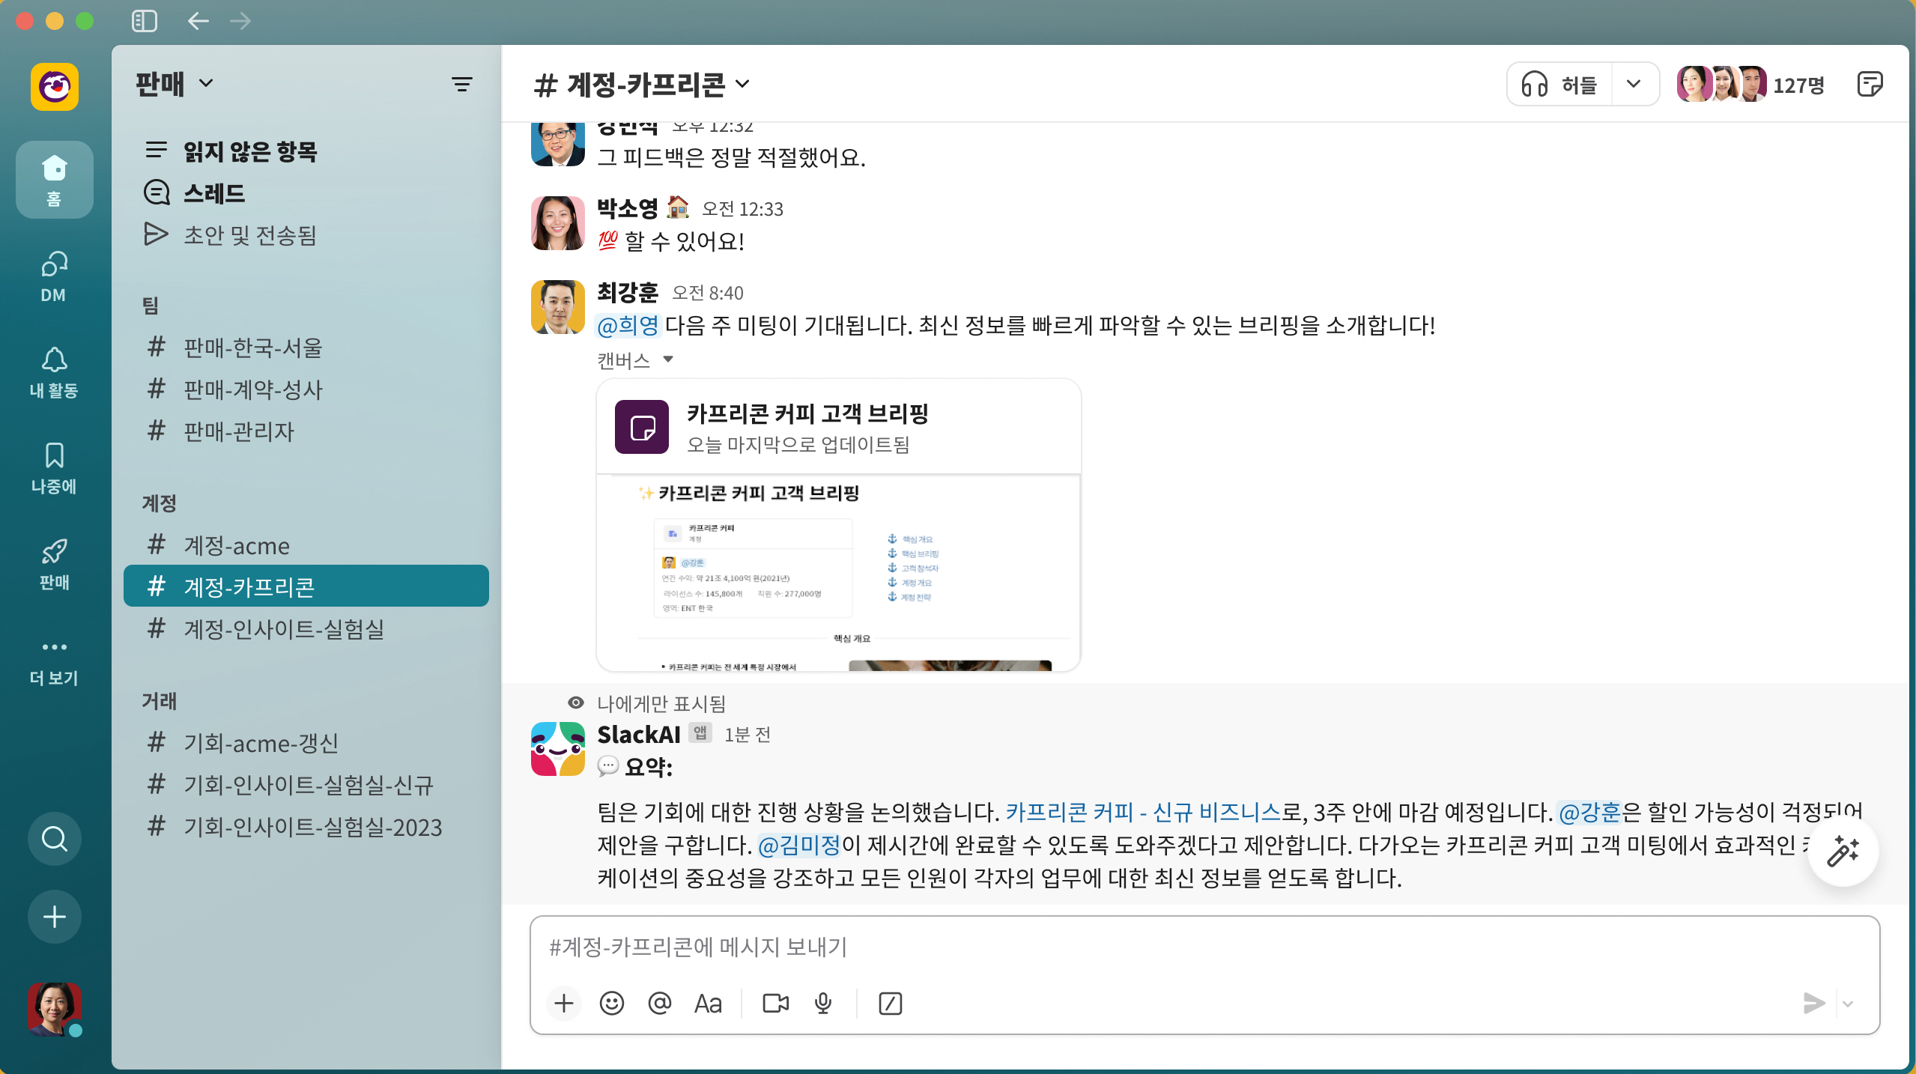Click the microphone recording icon
Screen dimensions: 1916x1074
822,1004
